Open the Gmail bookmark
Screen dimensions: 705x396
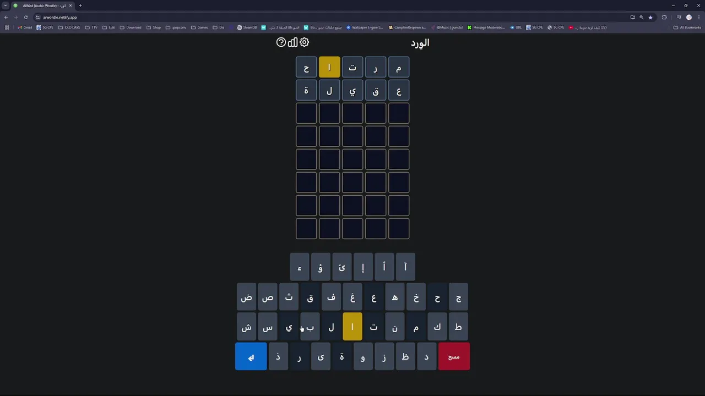point(25,28)
